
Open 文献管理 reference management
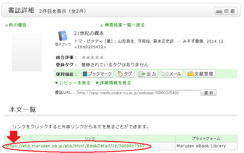tap(201, 74)
